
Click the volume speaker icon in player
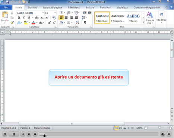[x=163, y=134]
